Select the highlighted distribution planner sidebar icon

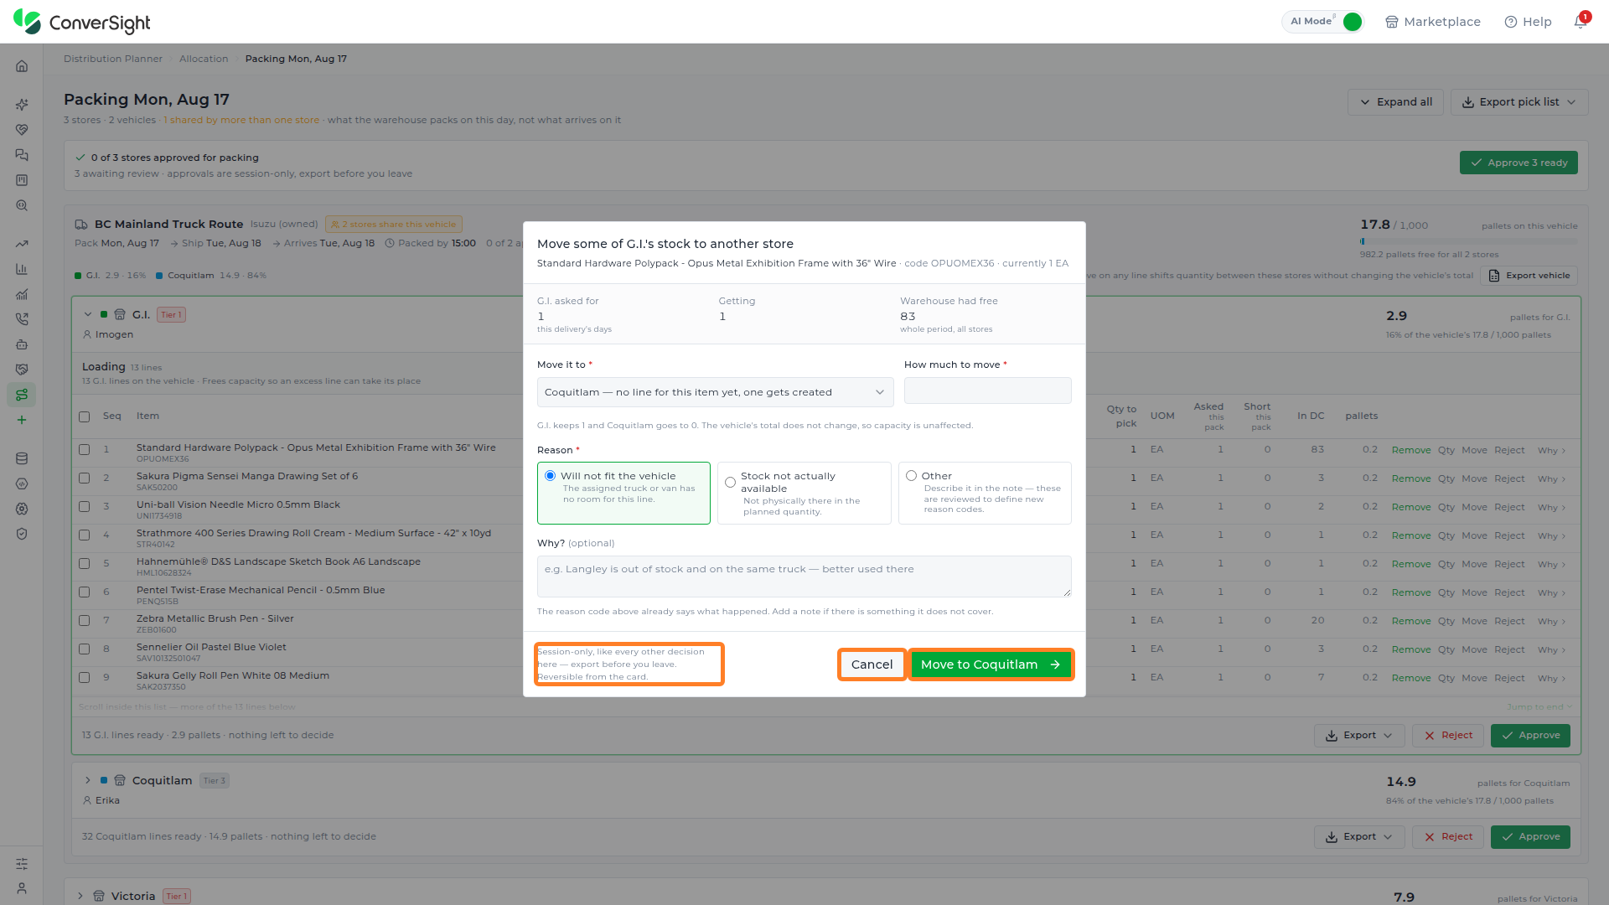22,395
